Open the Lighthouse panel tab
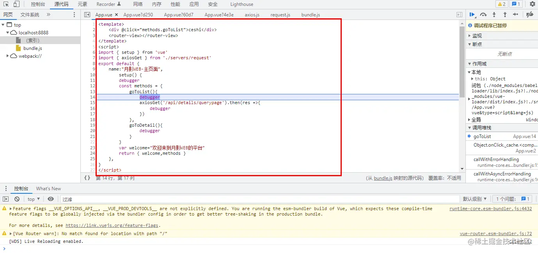Viewport: 538px width, 253px height. [x=241, y=4]
